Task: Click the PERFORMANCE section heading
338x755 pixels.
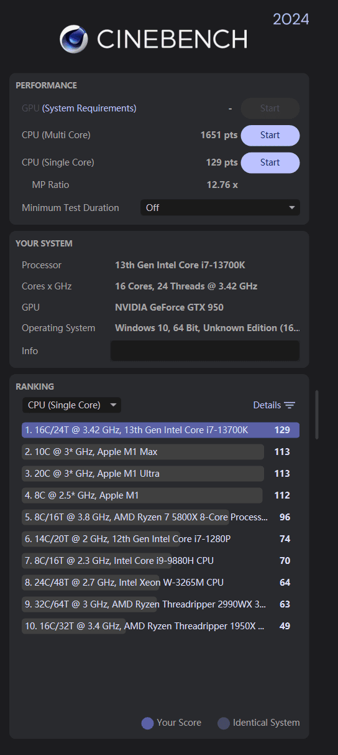Action: (x=46, y=85)
